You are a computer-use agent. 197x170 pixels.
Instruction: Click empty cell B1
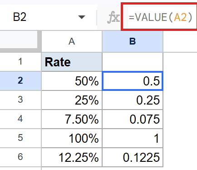pos(133,62)
